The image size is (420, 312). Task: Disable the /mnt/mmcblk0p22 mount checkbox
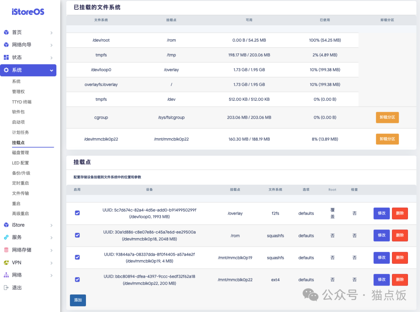point(77,279)
